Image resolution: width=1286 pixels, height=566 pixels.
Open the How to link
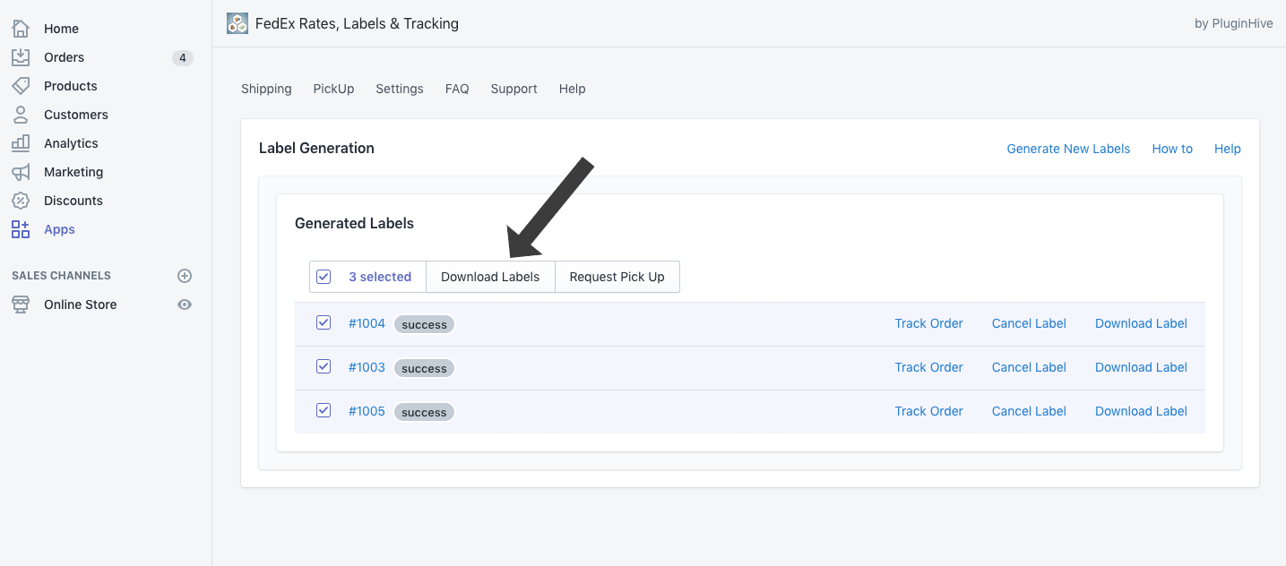[x=1172, y=149]
